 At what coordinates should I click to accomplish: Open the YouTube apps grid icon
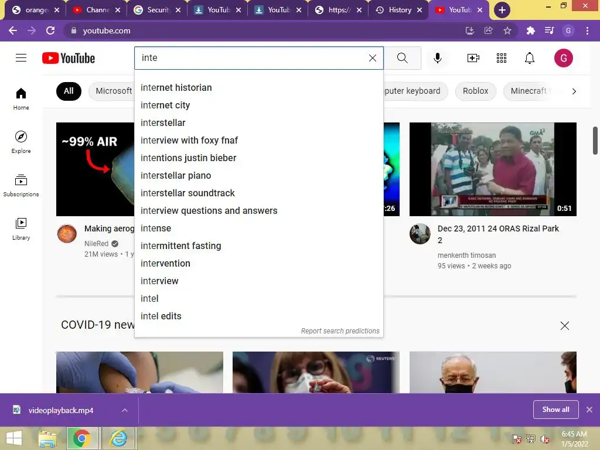502,58
